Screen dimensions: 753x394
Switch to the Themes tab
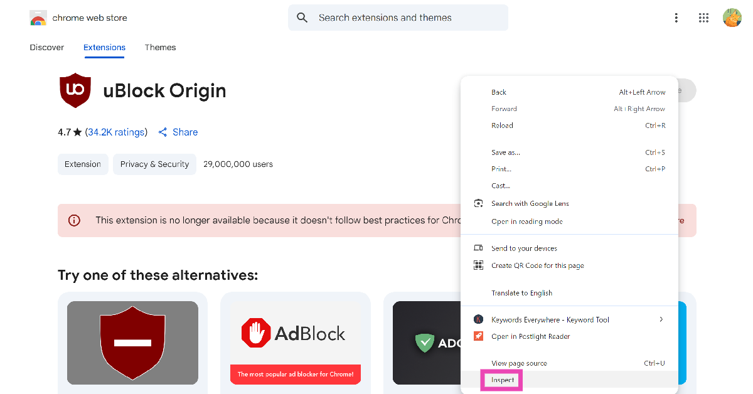(x=160, y=48)
